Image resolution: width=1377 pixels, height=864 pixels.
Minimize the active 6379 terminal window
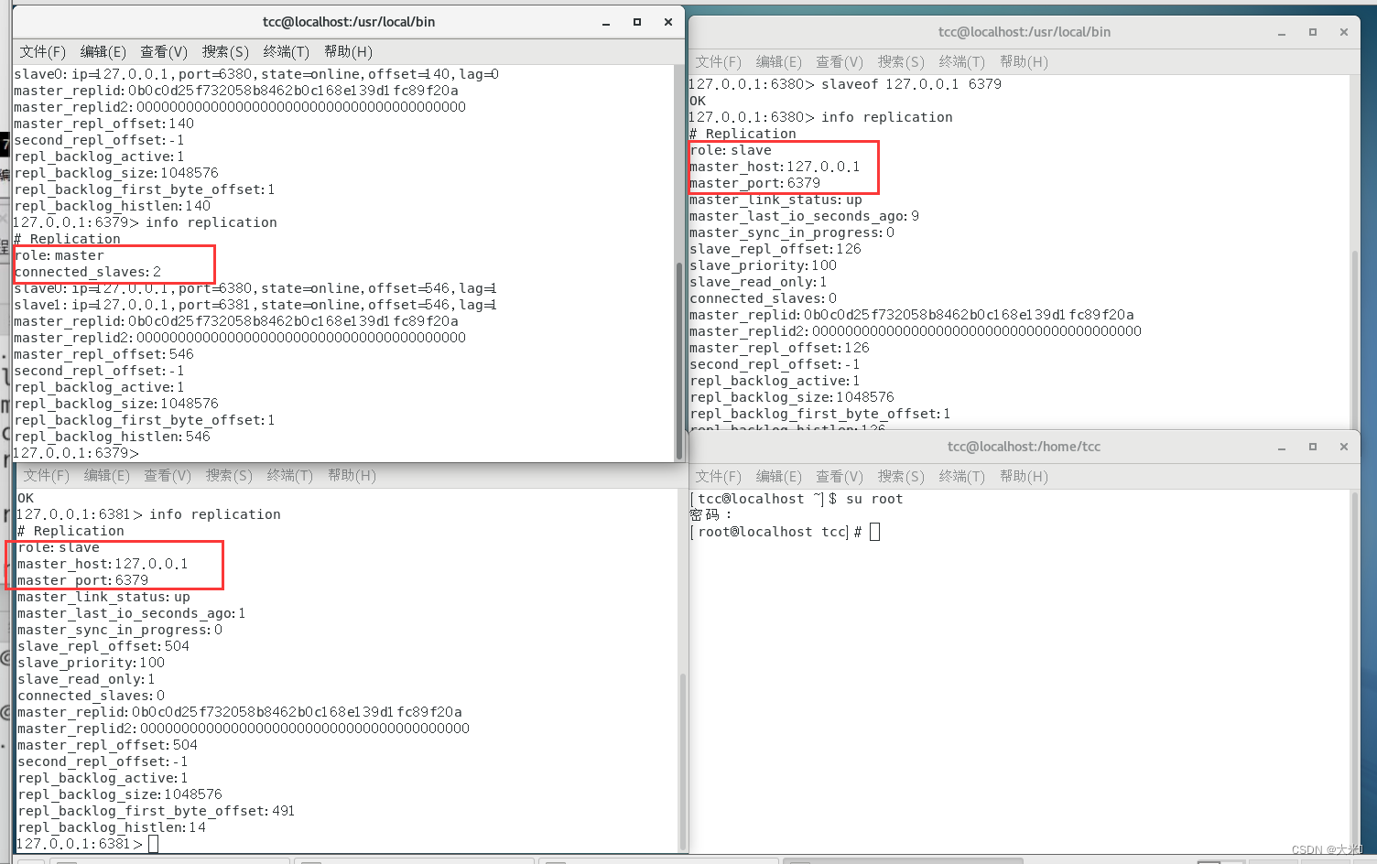point(606,23)
